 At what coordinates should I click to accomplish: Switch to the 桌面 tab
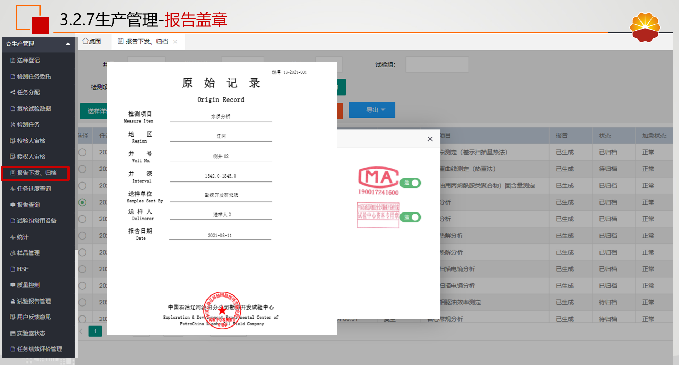coord(92,41)
